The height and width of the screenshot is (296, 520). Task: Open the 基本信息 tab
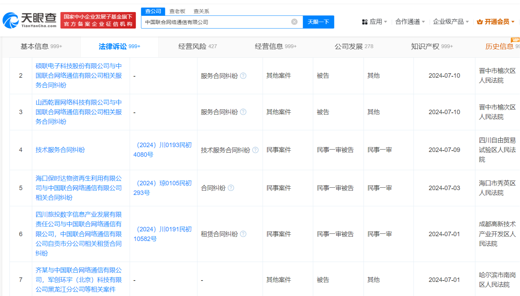coord(41,46)
